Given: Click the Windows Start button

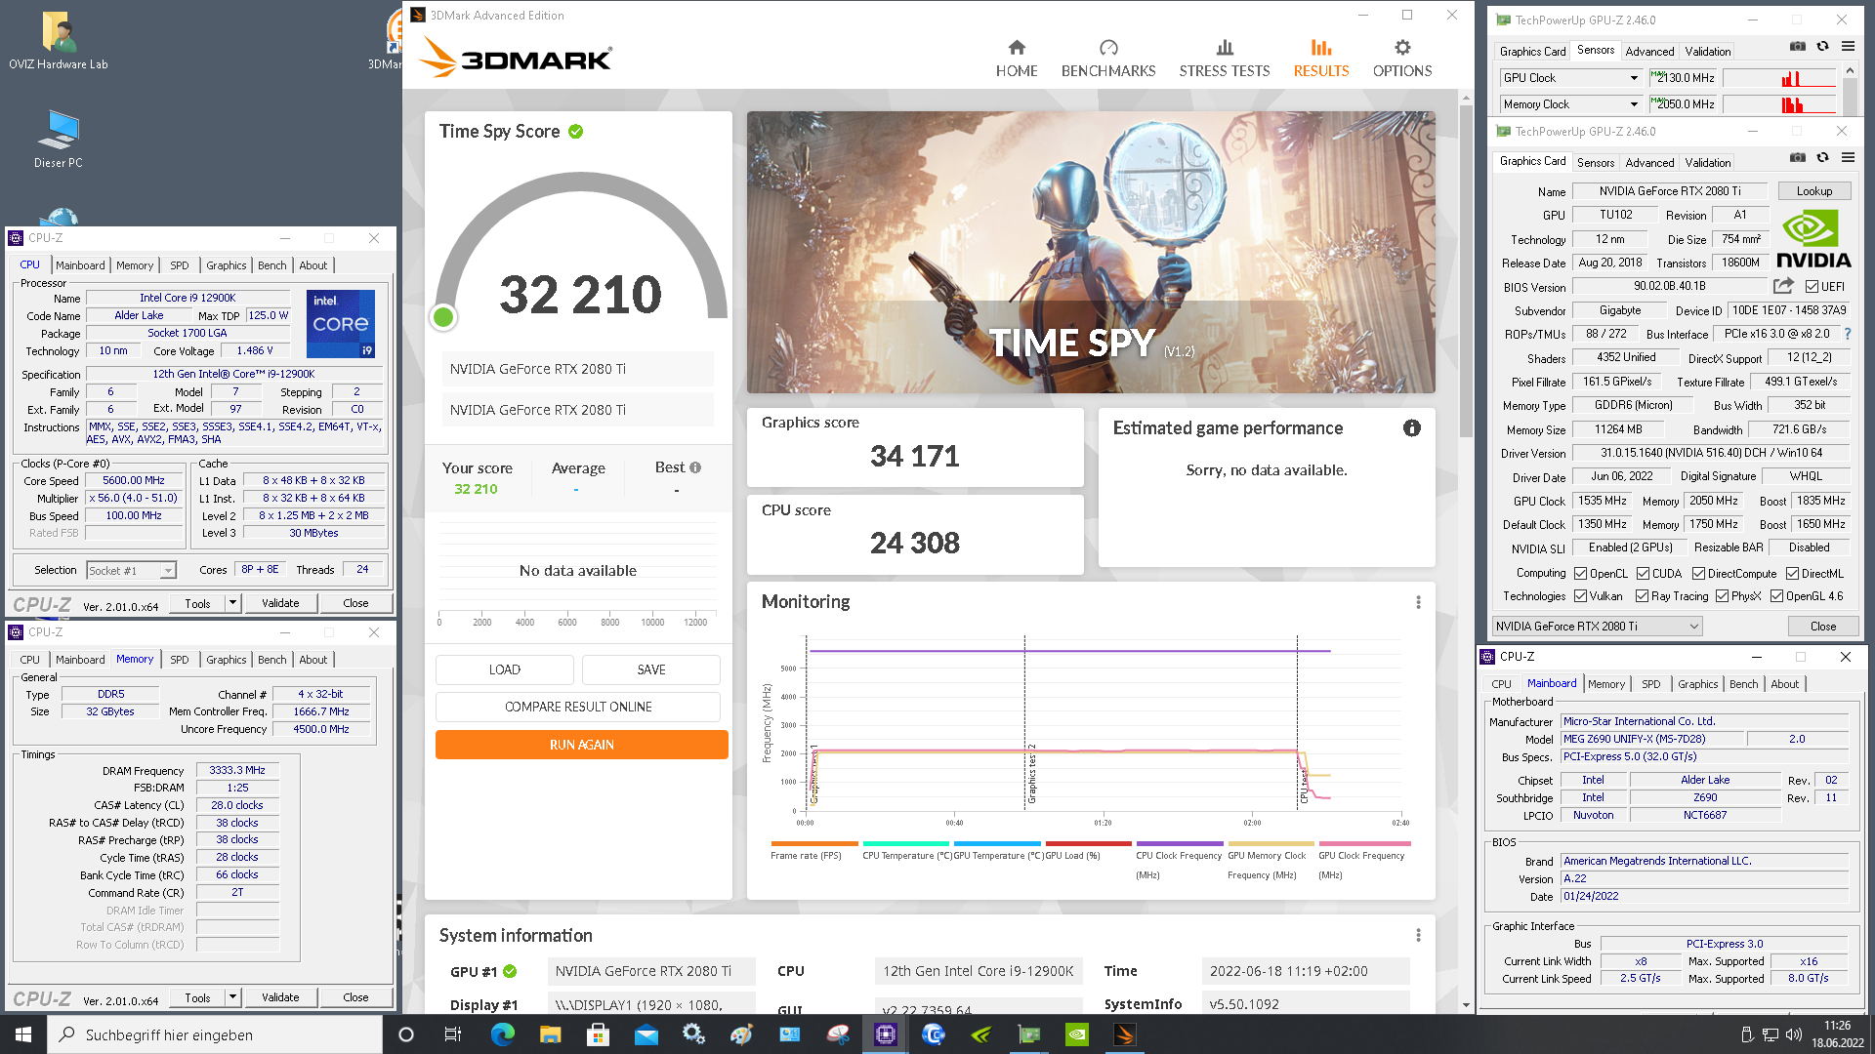Looking at the screenshot, I should [23, 1034].
